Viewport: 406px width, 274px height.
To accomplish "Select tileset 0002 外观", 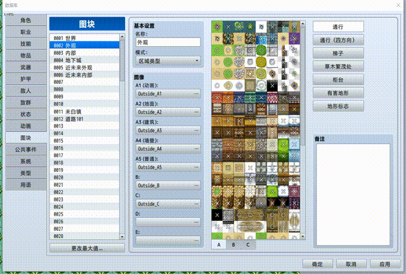I will [84, 46].
